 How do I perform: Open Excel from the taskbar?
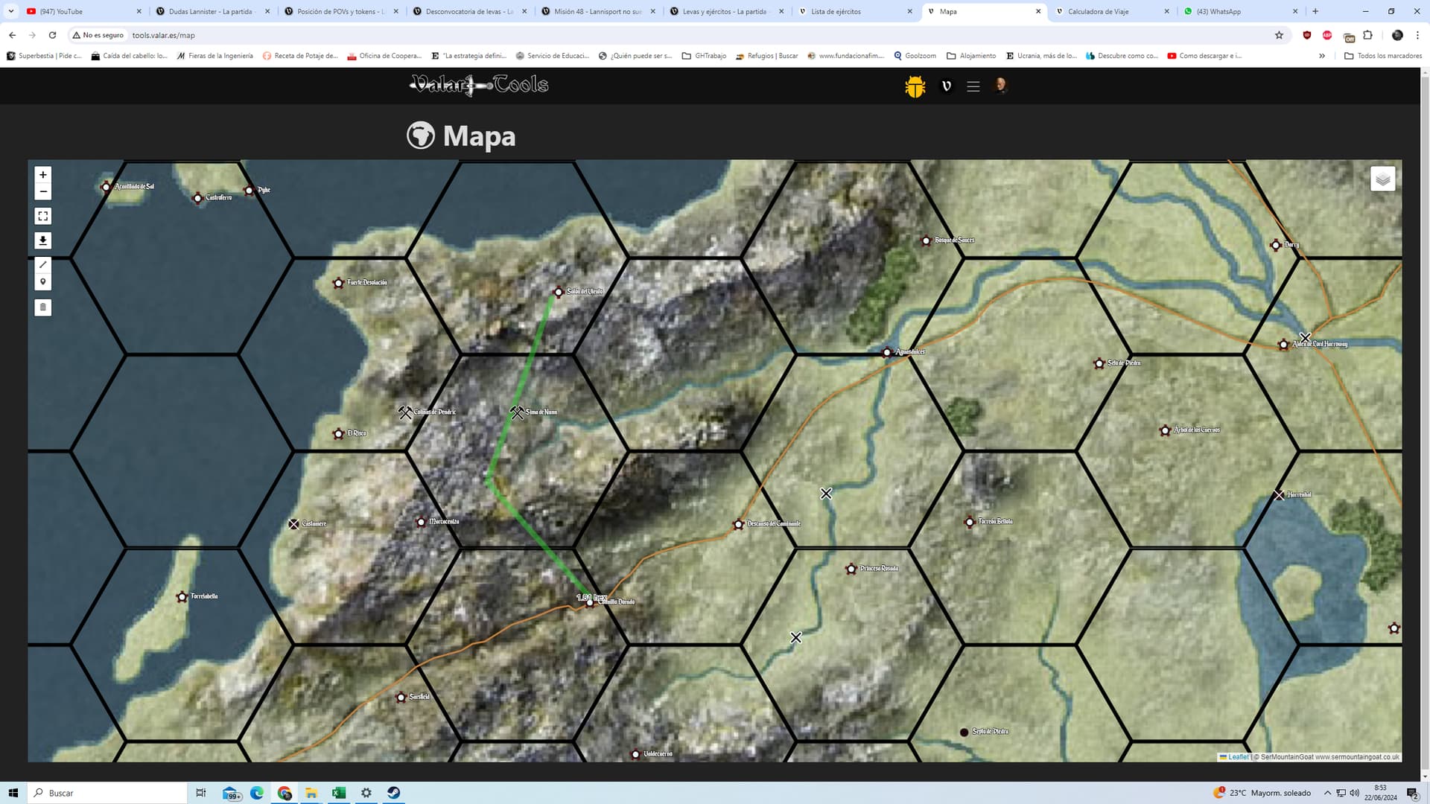[x=339, y=793]
